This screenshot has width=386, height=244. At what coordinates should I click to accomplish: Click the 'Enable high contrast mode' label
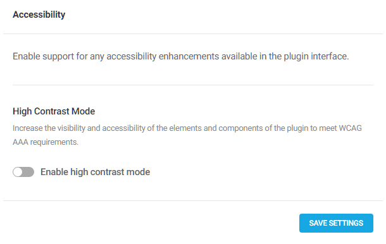[x=96, y=172]
